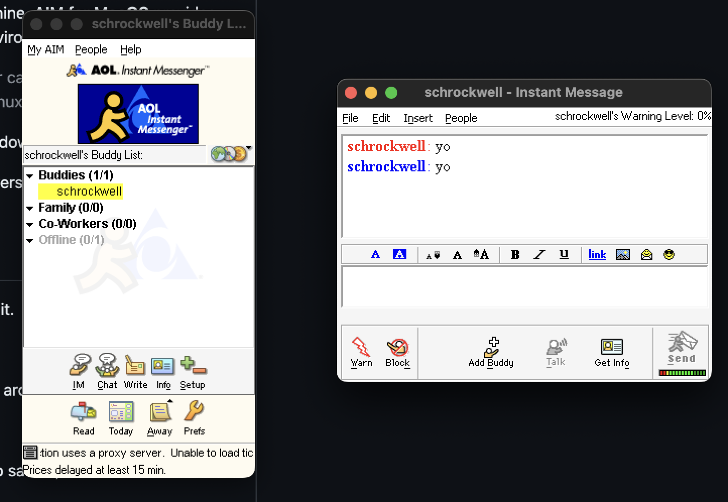Open Get Info for schrockwell

pyautogui.click(x=612, y=347)
